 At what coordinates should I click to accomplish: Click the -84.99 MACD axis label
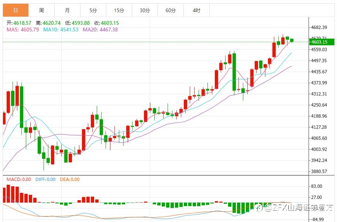[x=318, y=219]
